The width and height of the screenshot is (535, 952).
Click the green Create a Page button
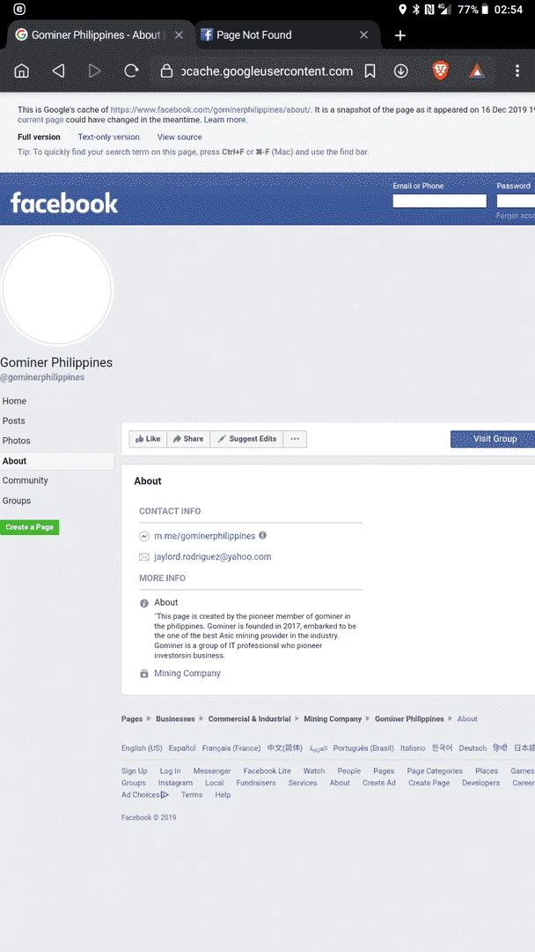coord(30,527)
